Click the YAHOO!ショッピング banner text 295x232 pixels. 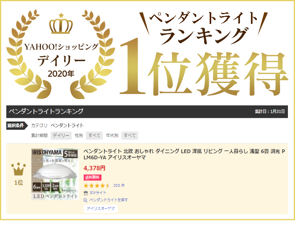(61, 47)
